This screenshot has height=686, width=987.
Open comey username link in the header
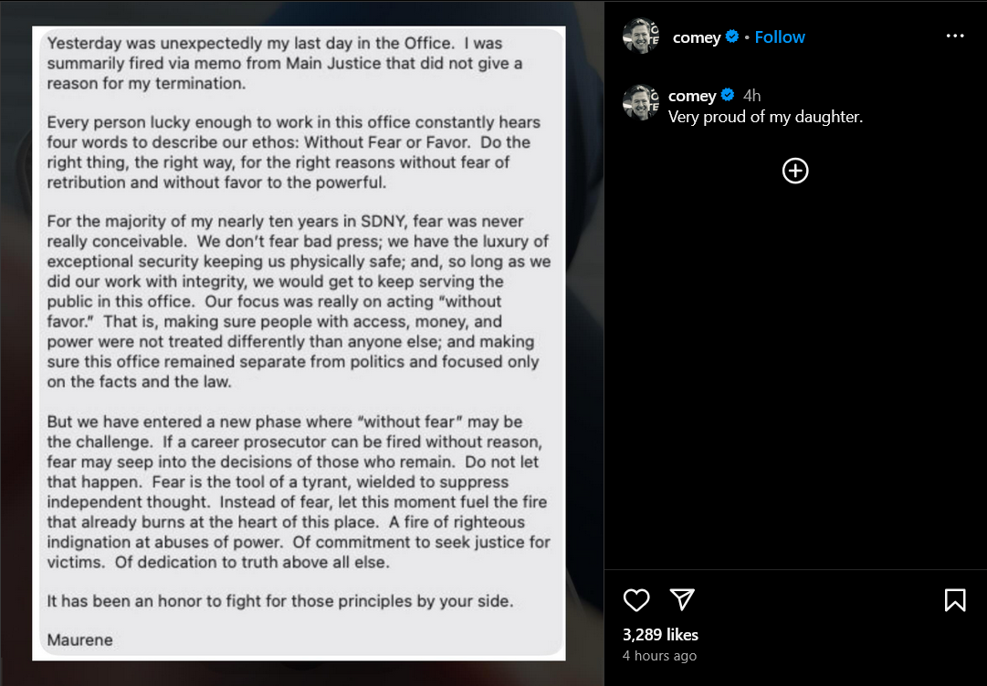coord(696,37)
